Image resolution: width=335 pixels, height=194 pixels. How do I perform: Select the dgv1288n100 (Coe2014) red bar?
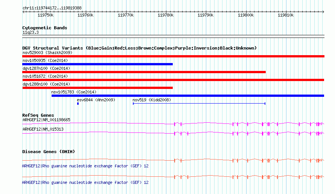(x=97, y=88)
